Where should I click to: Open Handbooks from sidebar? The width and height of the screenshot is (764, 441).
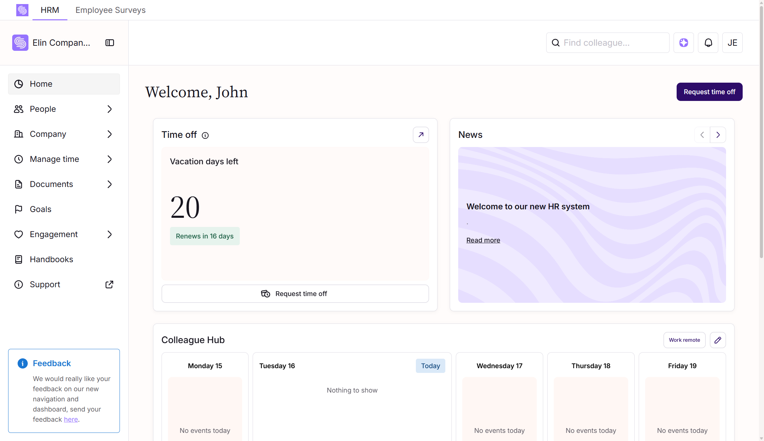click(51, 259)
